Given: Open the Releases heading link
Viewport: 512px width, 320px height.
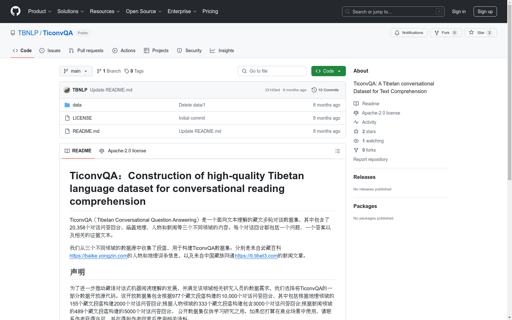Looking at the screenshot, I should 364,177.
